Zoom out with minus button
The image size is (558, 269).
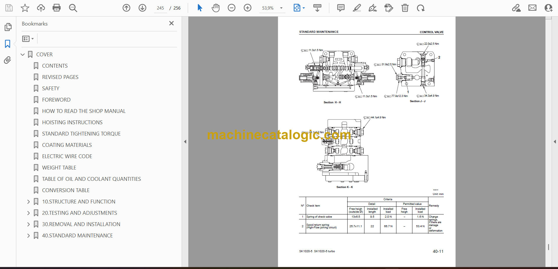pyautogui.click(x=232, y=8)
